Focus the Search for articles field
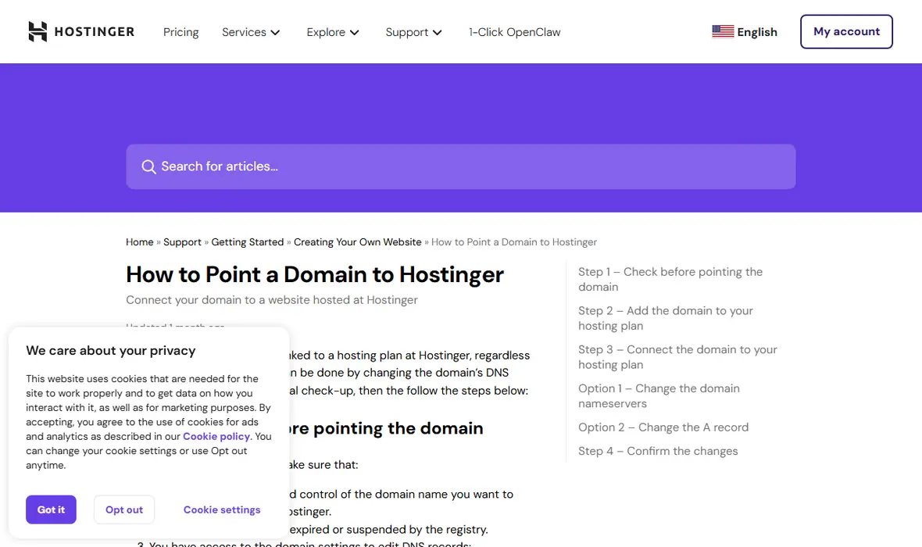This screenshot has width=922, height=547. [461, 166]
